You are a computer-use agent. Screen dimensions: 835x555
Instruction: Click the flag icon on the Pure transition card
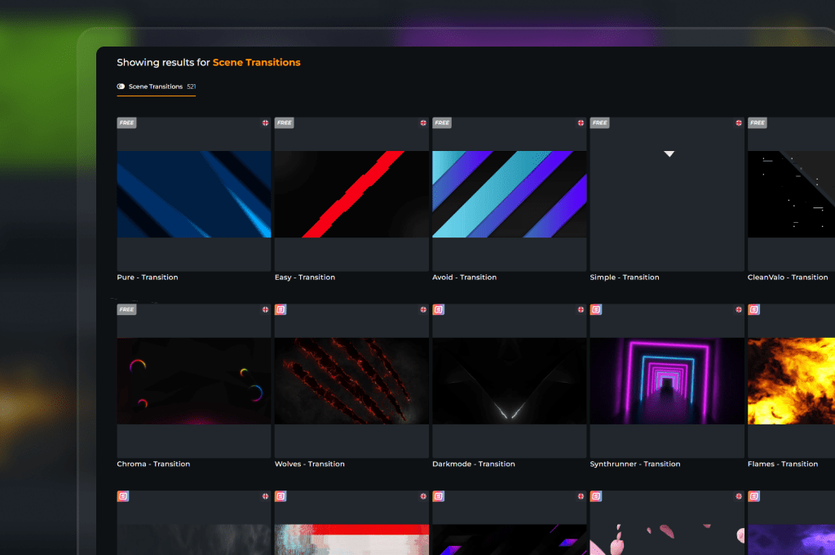click(x=265, y=123)
